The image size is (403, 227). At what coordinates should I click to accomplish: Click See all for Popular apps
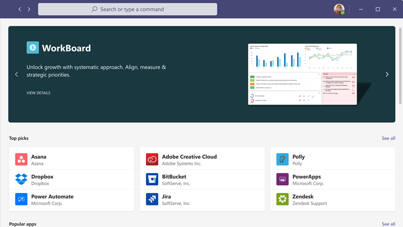point(388,224)
